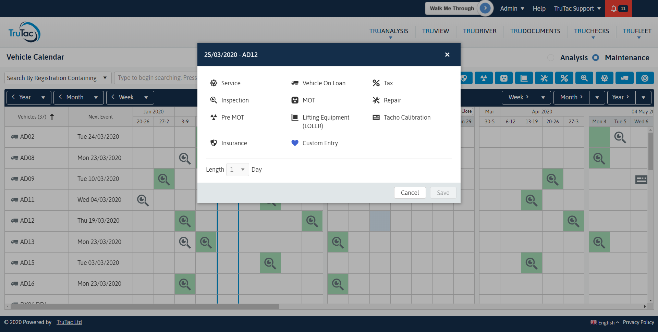658x332 pixels.
Task: Filter by LOLER toolbar icon
Action: pos(524,78)
